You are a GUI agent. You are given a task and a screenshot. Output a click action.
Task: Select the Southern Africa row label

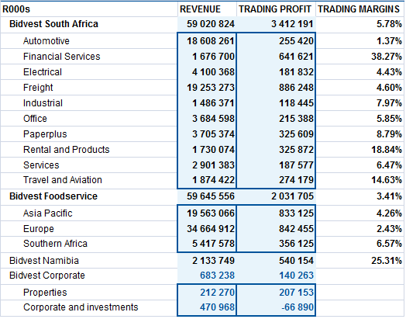click(x=55, y=244)
